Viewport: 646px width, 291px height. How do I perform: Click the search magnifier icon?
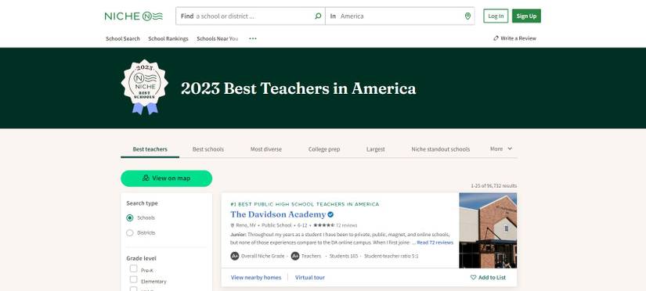(x=318, y=16)
